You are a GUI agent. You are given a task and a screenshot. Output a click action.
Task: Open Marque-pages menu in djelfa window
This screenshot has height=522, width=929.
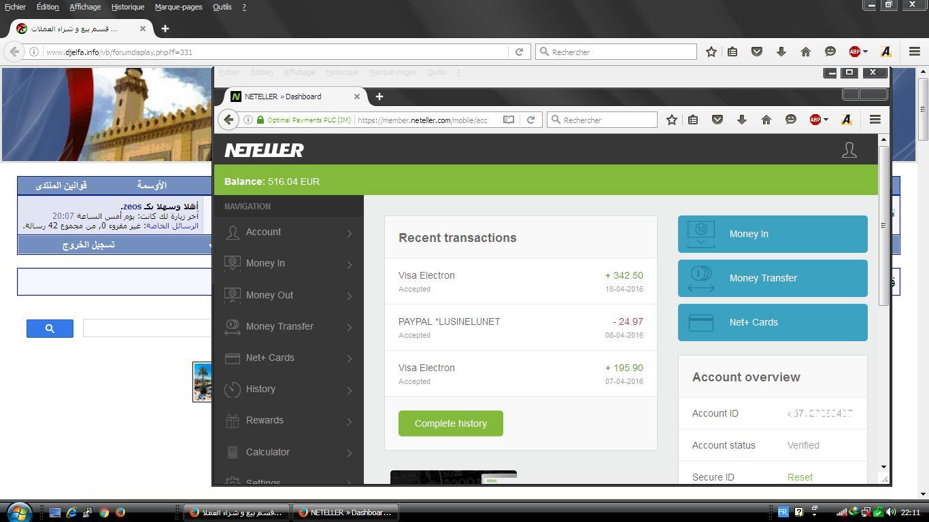pos(178,7)
